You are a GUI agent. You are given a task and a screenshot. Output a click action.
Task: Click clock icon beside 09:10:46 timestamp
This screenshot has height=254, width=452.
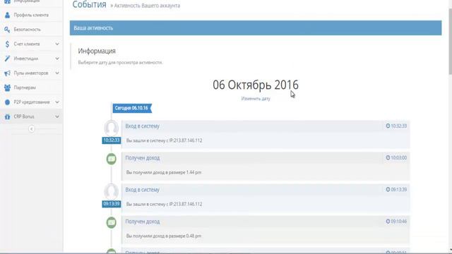point(388,221)
